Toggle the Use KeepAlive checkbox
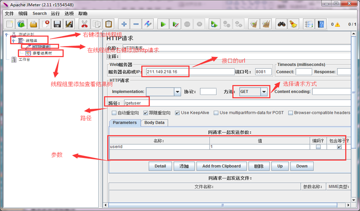The width and height of the screenshot is (360, 211). (177, 113)
